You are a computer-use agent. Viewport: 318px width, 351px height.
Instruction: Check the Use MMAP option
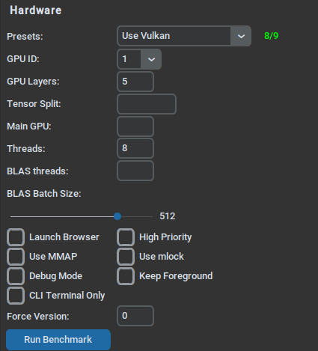pos(16,257)
